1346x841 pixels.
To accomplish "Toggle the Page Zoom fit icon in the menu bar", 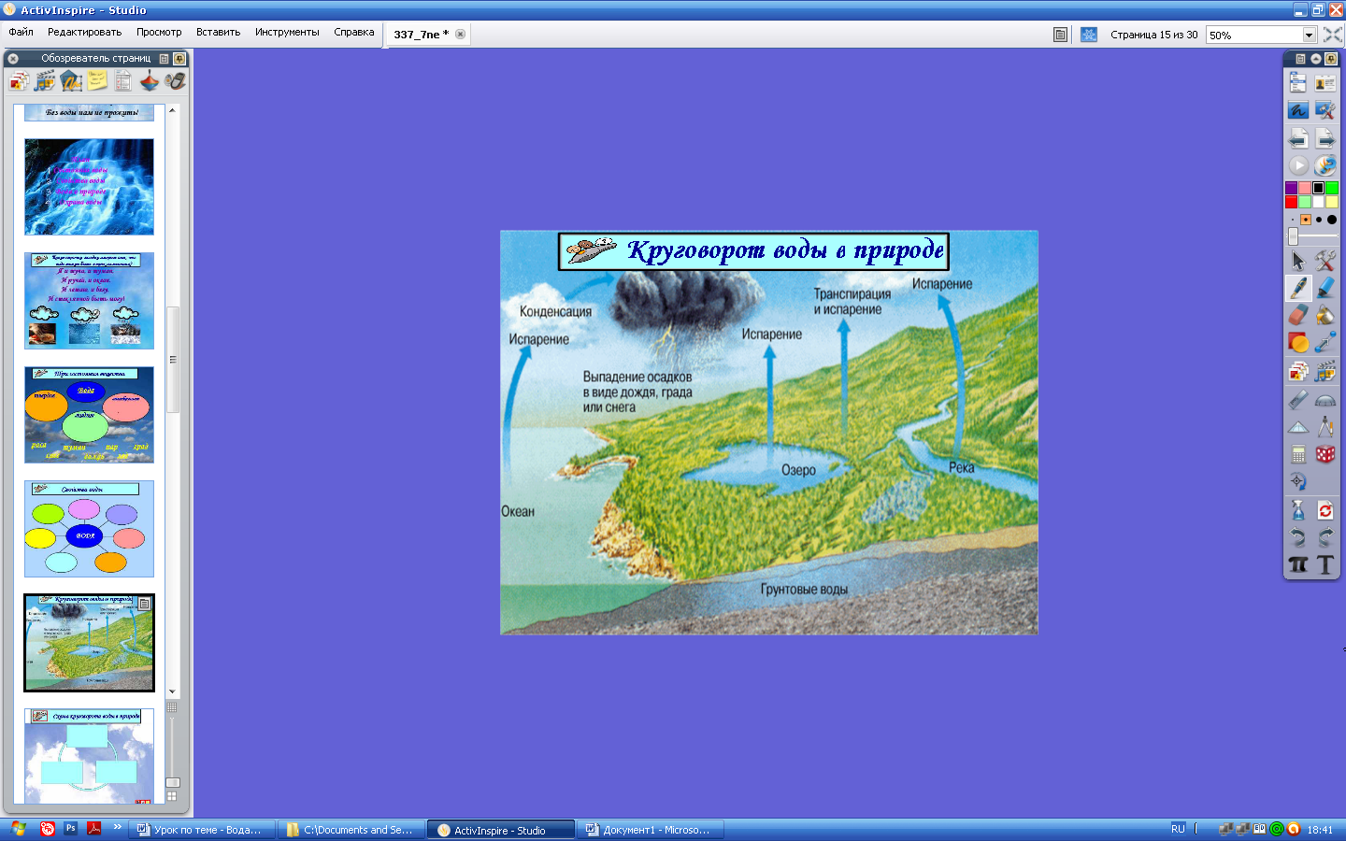I will click(x=1333, y=35).
